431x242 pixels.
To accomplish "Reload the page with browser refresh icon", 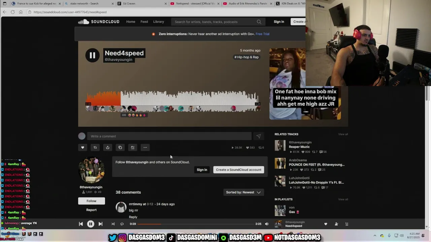I will tap(12, 12).
